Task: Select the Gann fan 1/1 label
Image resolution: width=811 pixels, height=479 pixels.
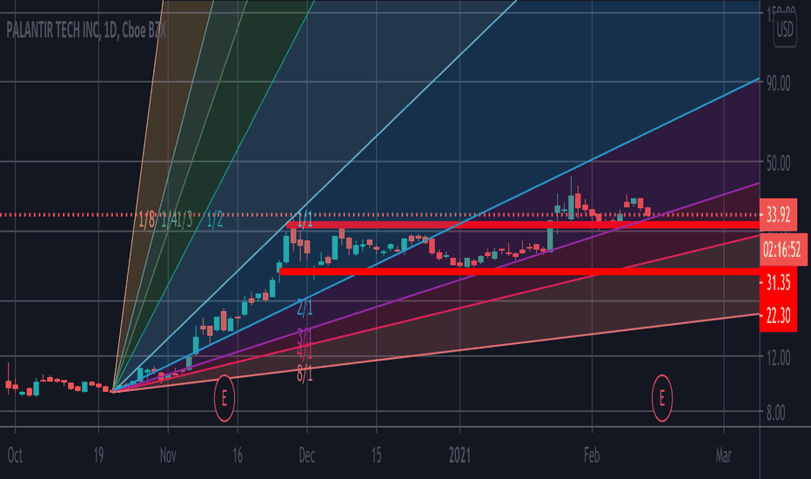Action: tap(305, 220)
